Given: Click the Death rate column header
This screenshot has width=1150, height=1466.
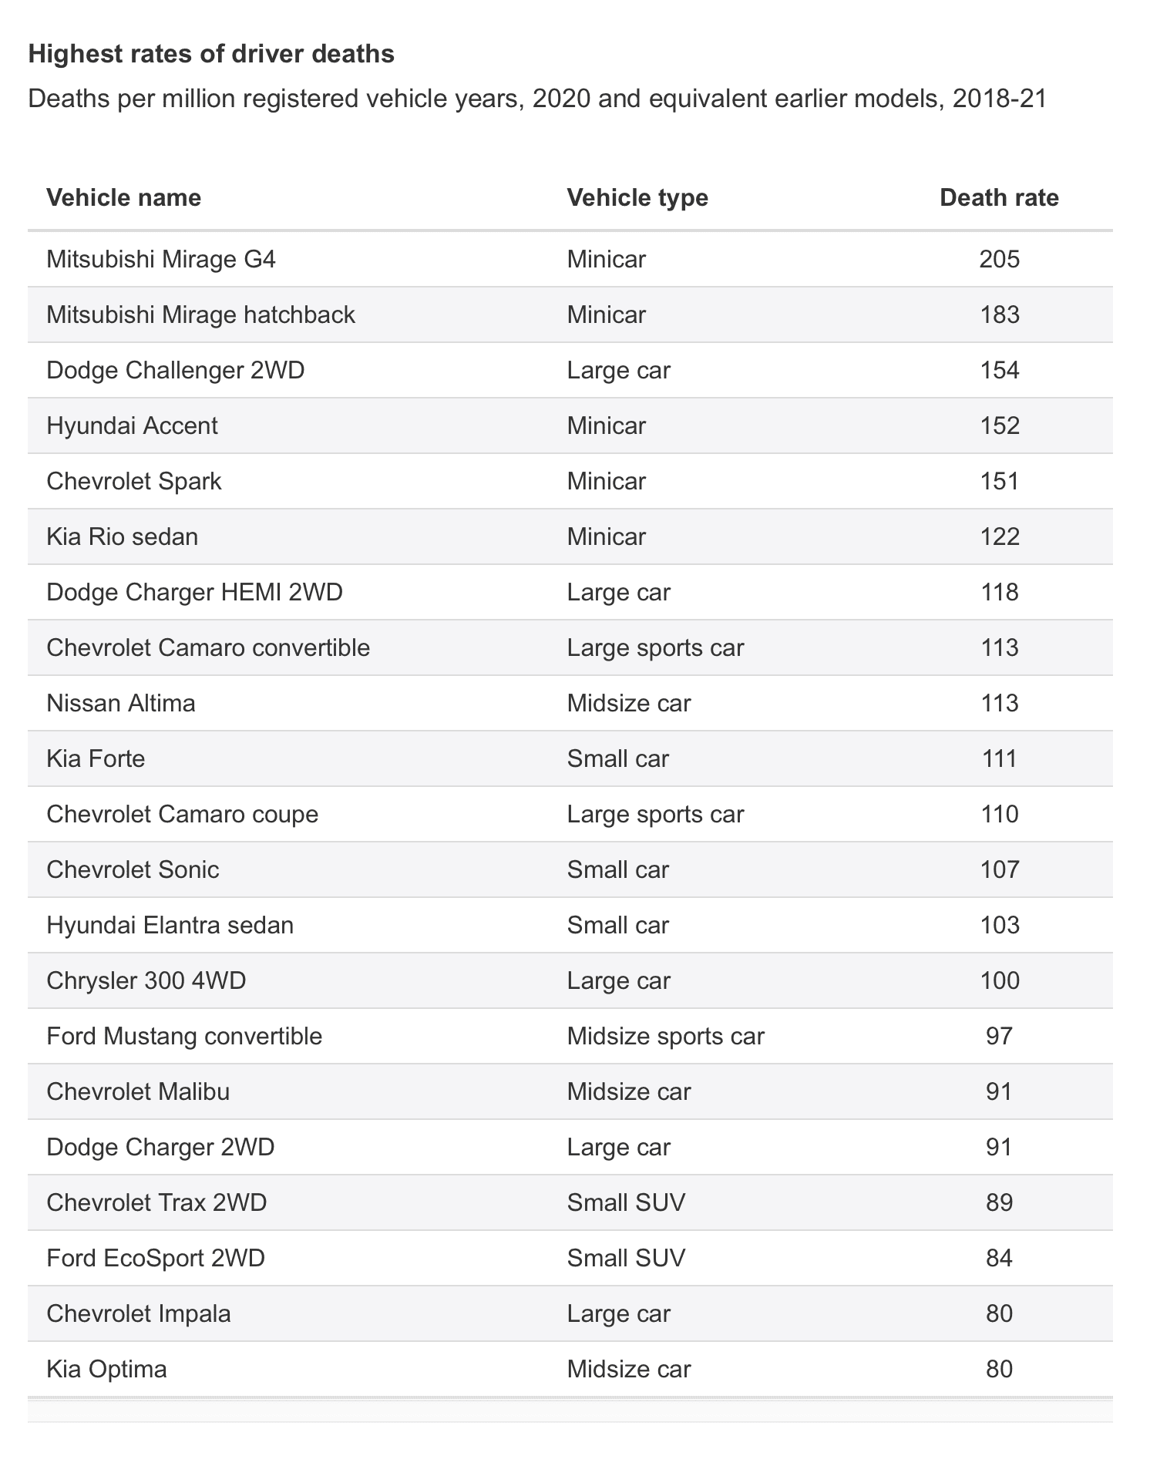Looking at the screenshot, I should point(999,198).
